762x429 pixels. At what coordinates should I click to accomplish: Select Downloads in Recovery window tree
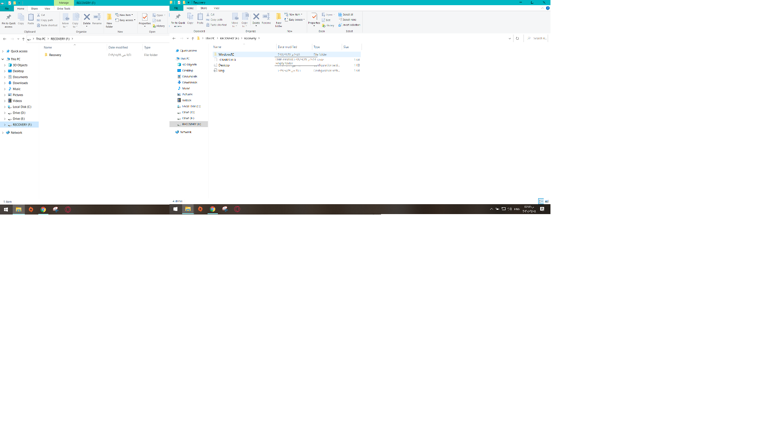[x=189, y=83]
